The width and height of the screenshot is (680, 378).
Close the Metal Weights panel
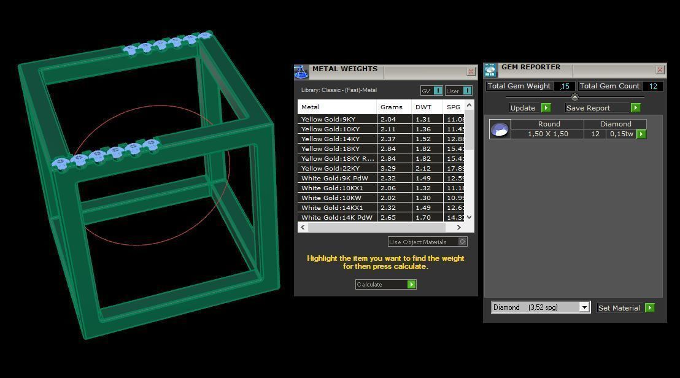click(x=471, y=72)
